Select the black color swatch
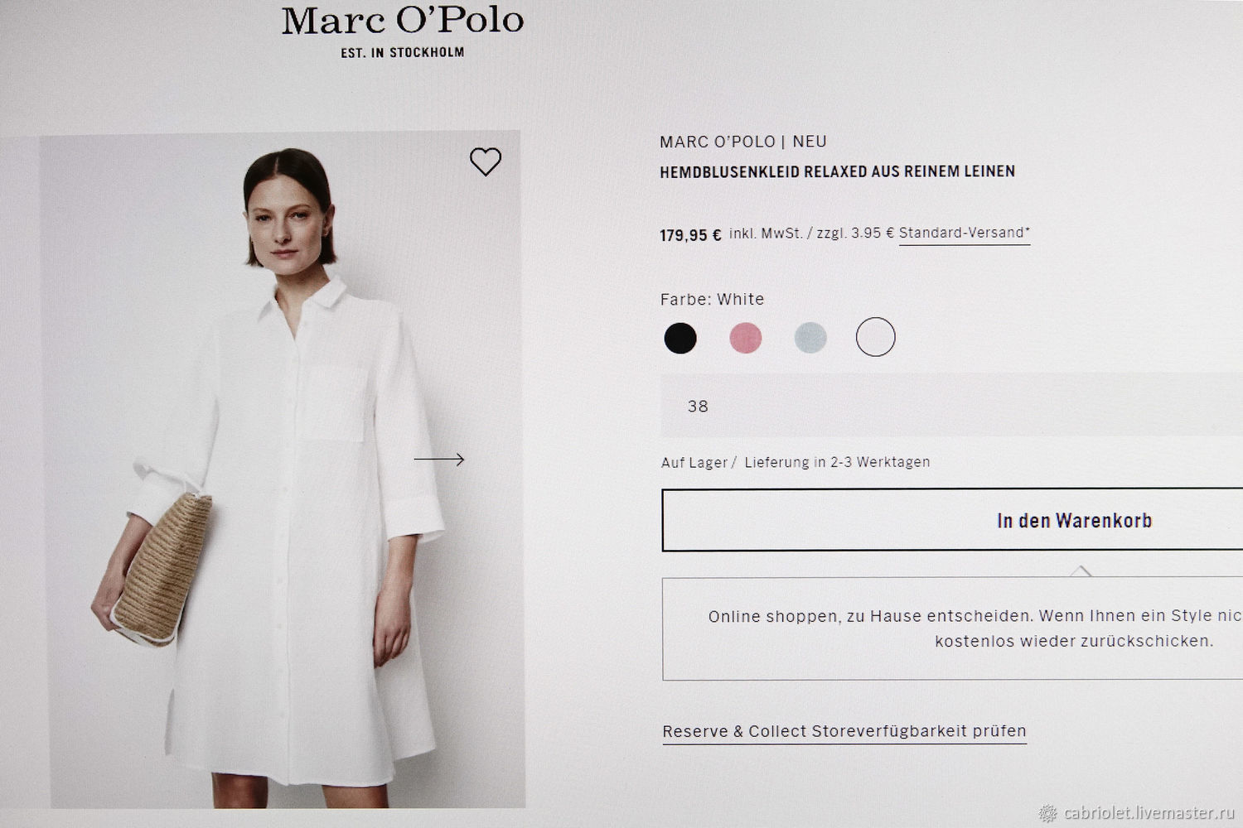Screen dimensions: 1243x828 tap(680, 338)
